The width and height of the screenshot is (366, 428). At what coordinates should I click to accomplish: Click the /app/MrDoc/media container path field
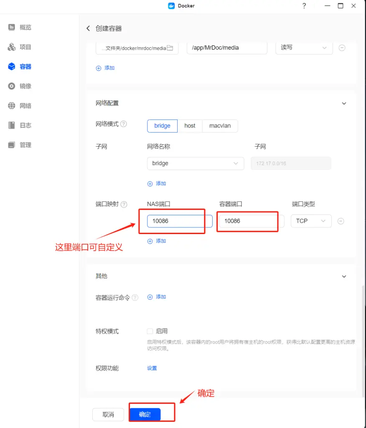click(x=227, y=48)
